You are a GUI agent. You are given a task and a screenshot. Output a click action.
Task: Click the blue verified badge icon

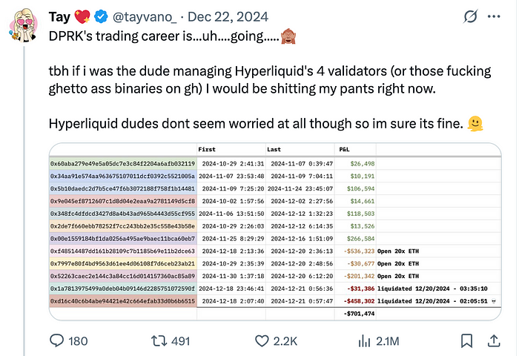coord(101,16)
